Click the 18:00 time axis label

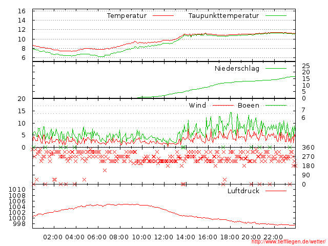click(230, 237)
